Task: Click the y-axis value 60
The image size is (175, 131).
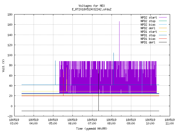Action: 11,76
